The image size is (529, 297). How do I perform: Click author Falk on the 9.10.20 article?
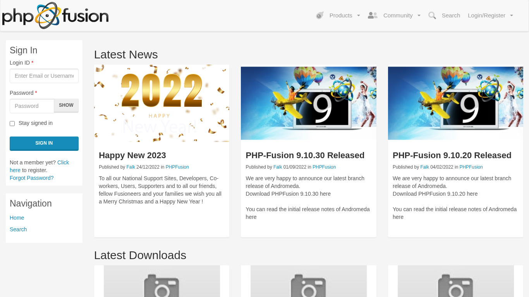click(x=425, y=167)
